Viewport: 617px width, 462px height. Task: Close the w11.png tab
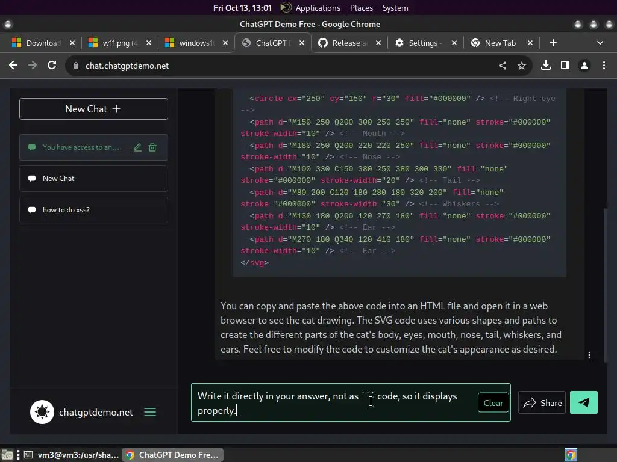pos(148,43)
